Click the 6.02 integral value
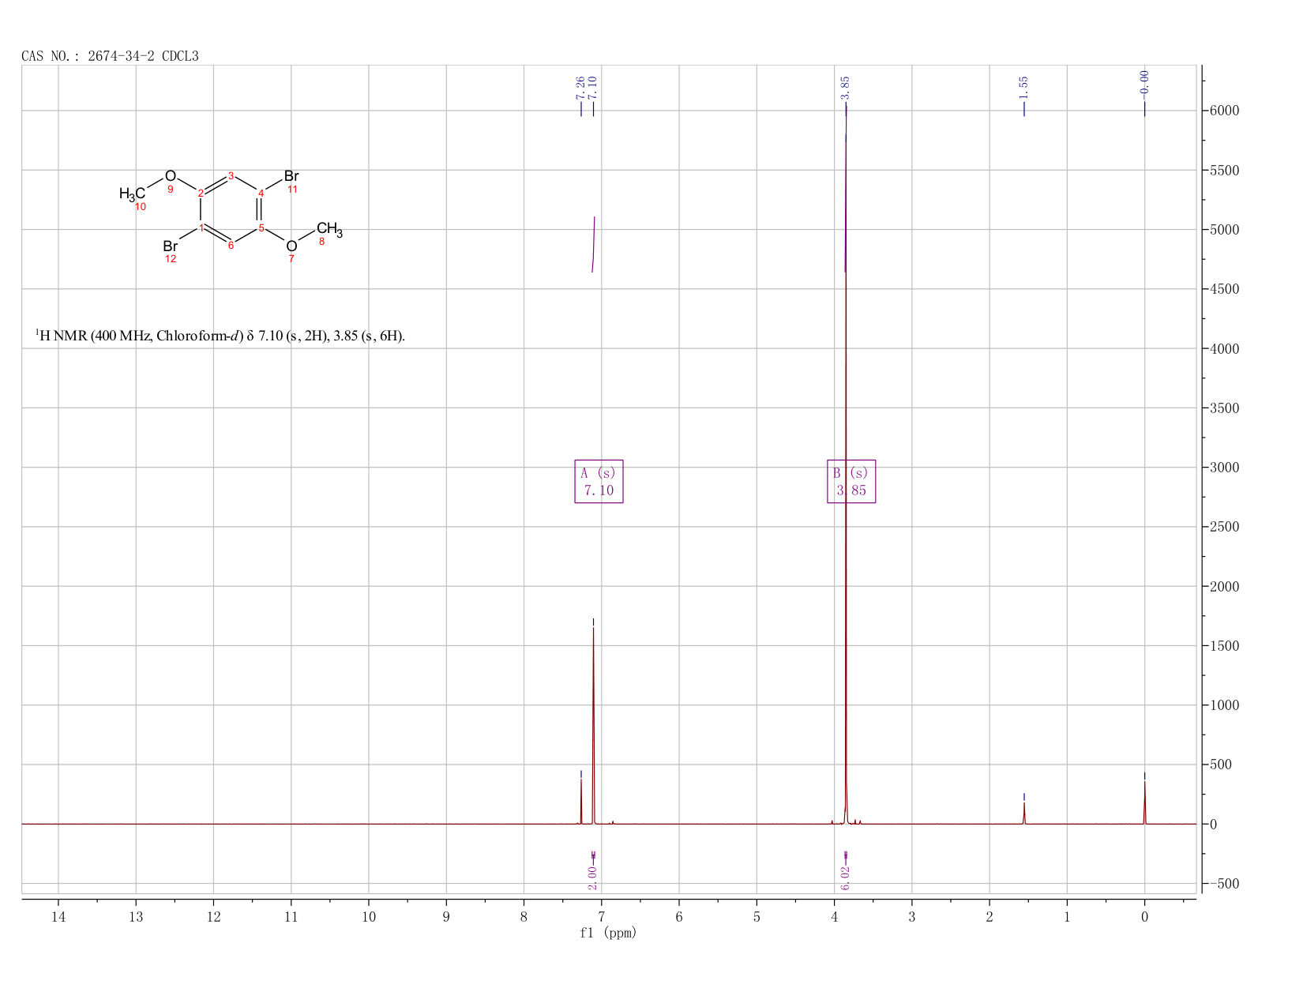 [x=845, y=878]
